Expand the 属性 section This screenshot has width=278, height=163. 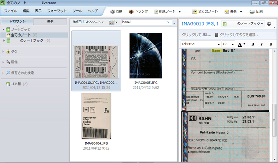[x=3, y=62]
